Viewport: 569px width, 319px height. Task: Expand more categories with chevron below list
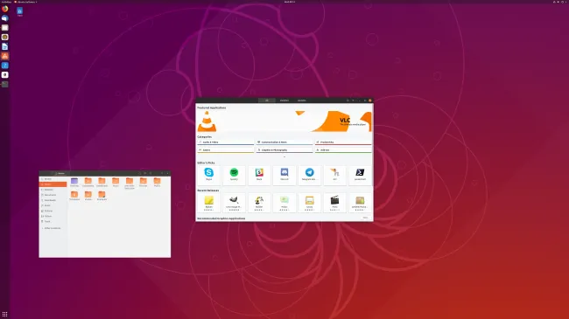(x=284, y=157)
